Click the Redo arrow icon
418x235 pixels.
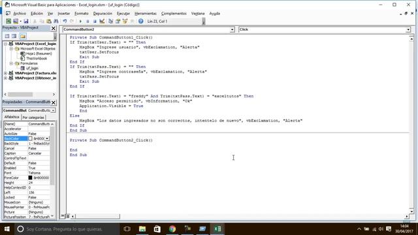[x=72, y=21]
